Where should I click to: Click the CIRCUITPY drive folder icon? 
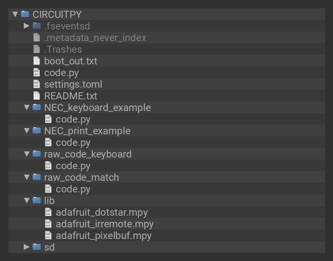[x=25, y=14]
